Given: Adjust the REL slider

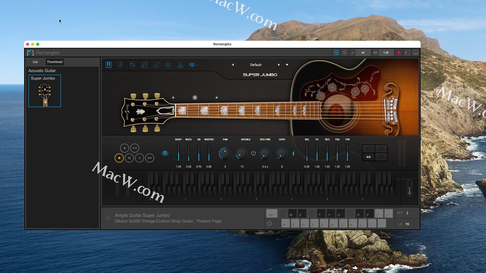Looking at the screenshot, I should (307, 153).
